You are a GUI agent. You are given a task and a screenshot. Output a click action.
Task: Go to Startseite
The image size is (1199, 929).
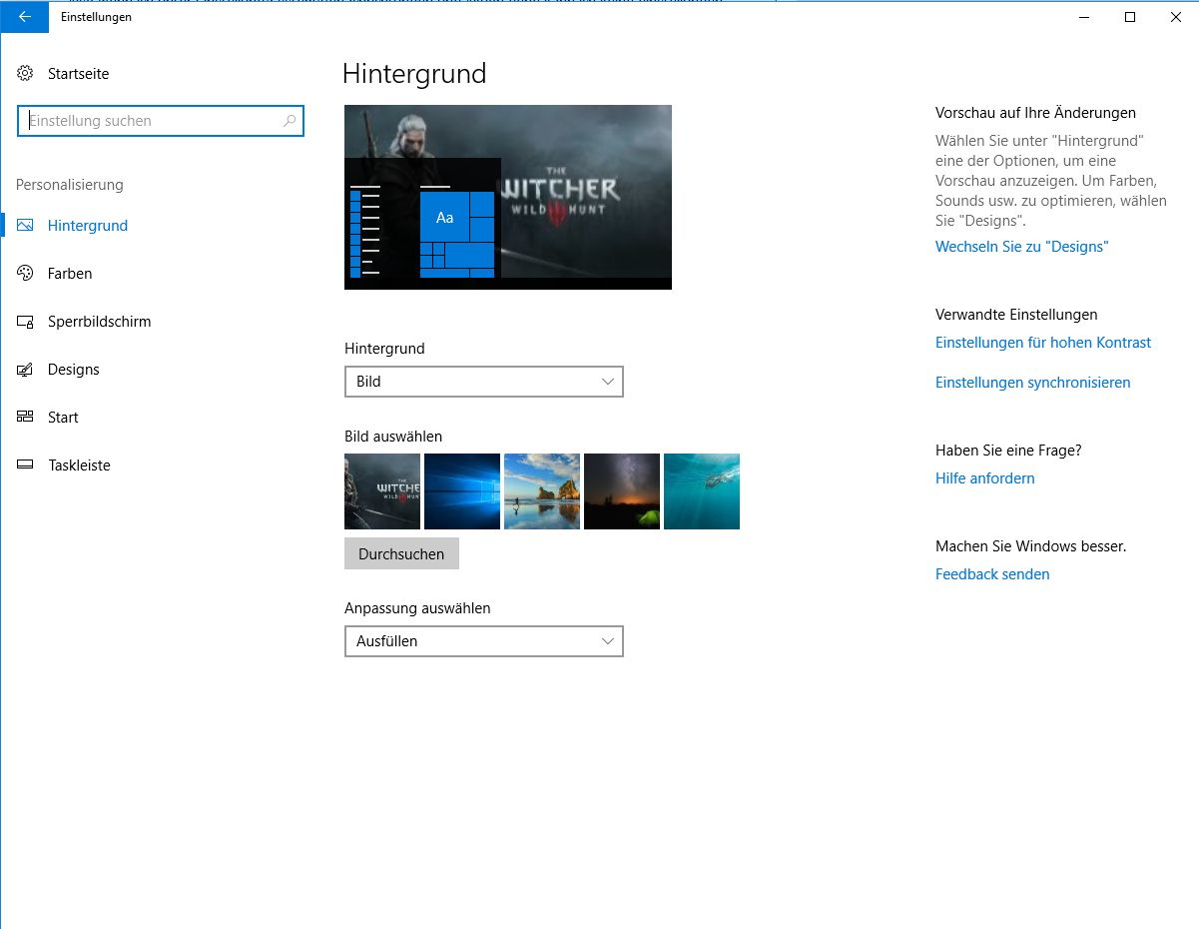point(79,74)
